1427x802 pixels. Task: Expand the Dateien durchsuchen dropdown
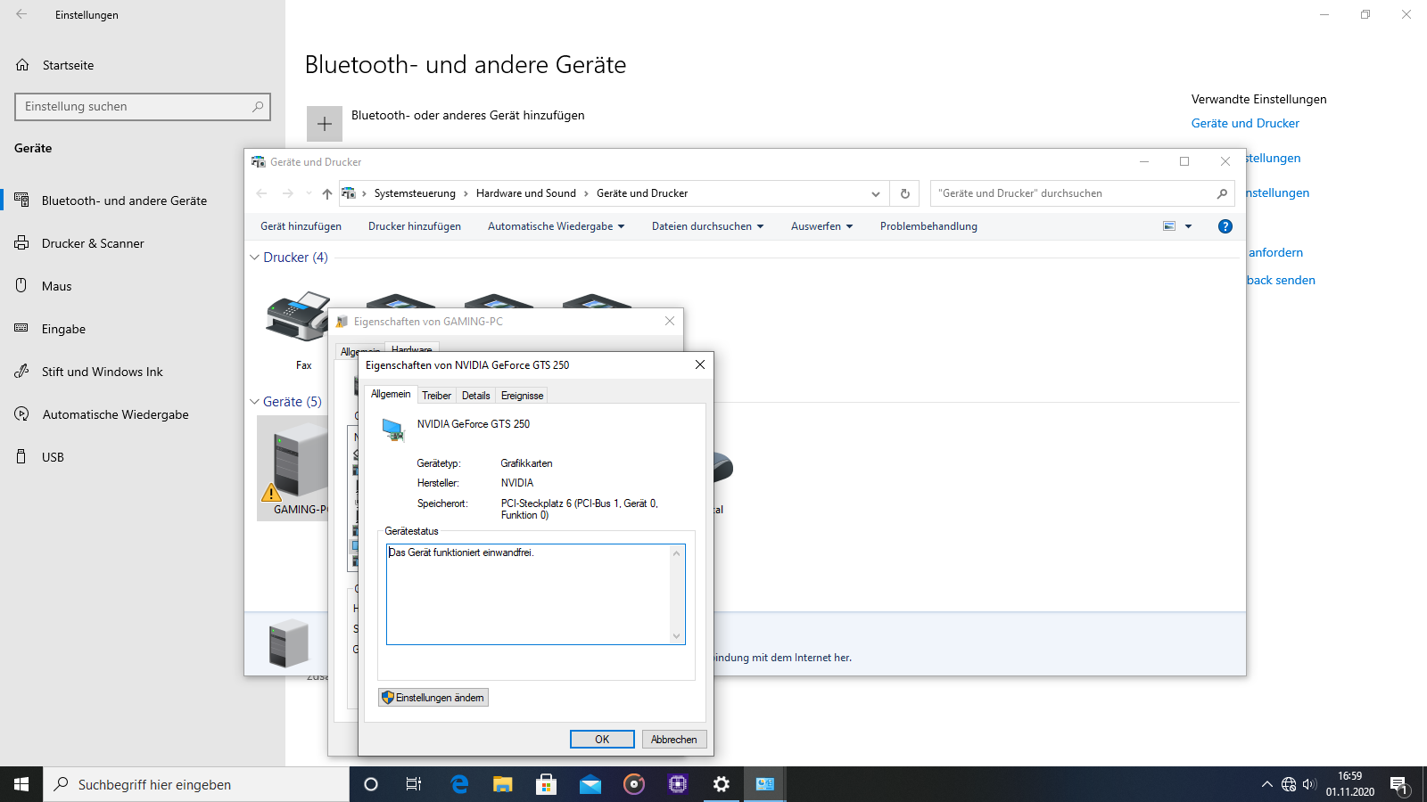tap(707, 225)
